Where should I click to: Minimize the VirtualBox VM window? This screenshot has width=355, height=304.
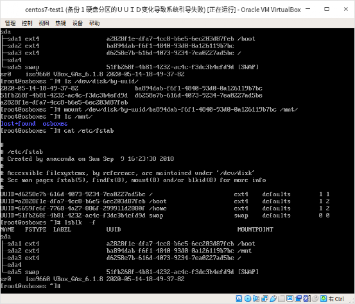click(307, 9)
